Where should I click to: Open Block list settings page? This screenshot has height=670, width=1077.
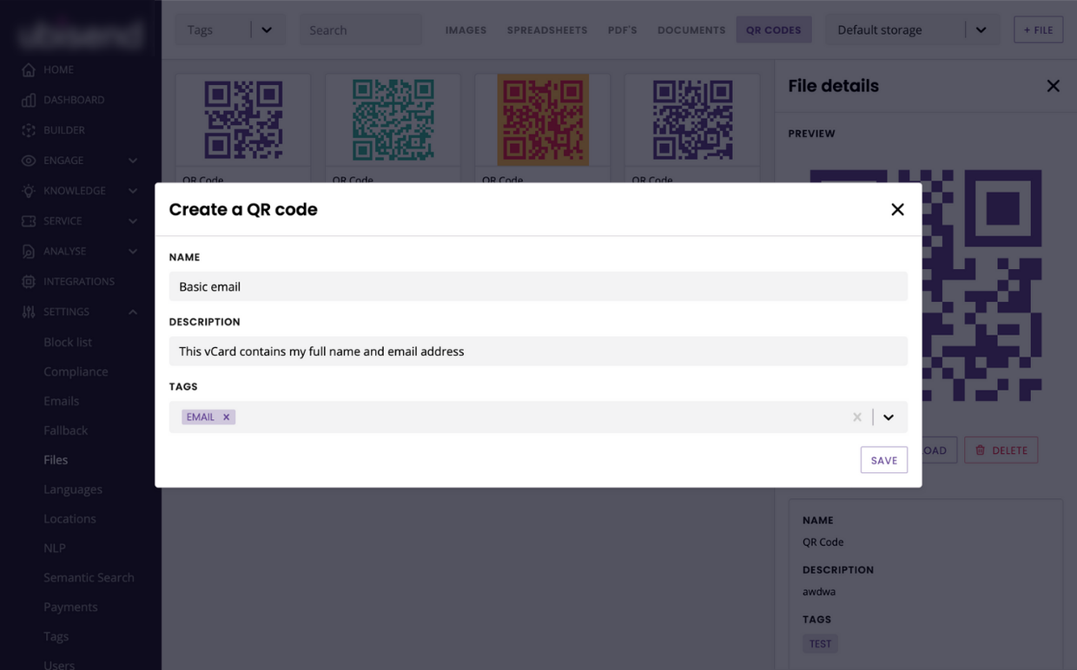click(68, 342)
